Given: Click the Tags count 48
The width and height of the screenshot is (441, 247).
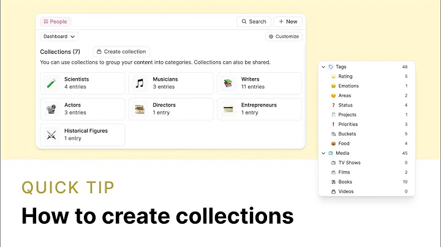Looking at the screenshot, I should [405, 67].
